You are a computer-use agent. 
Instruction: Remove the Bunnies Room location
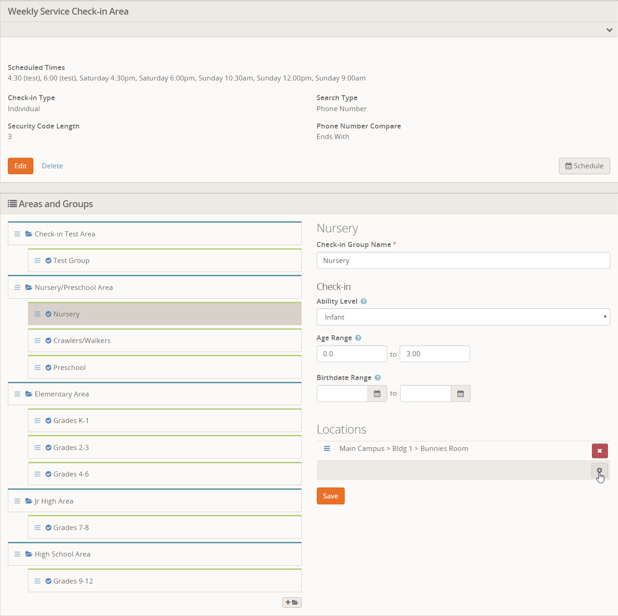(x=599, y=451)
